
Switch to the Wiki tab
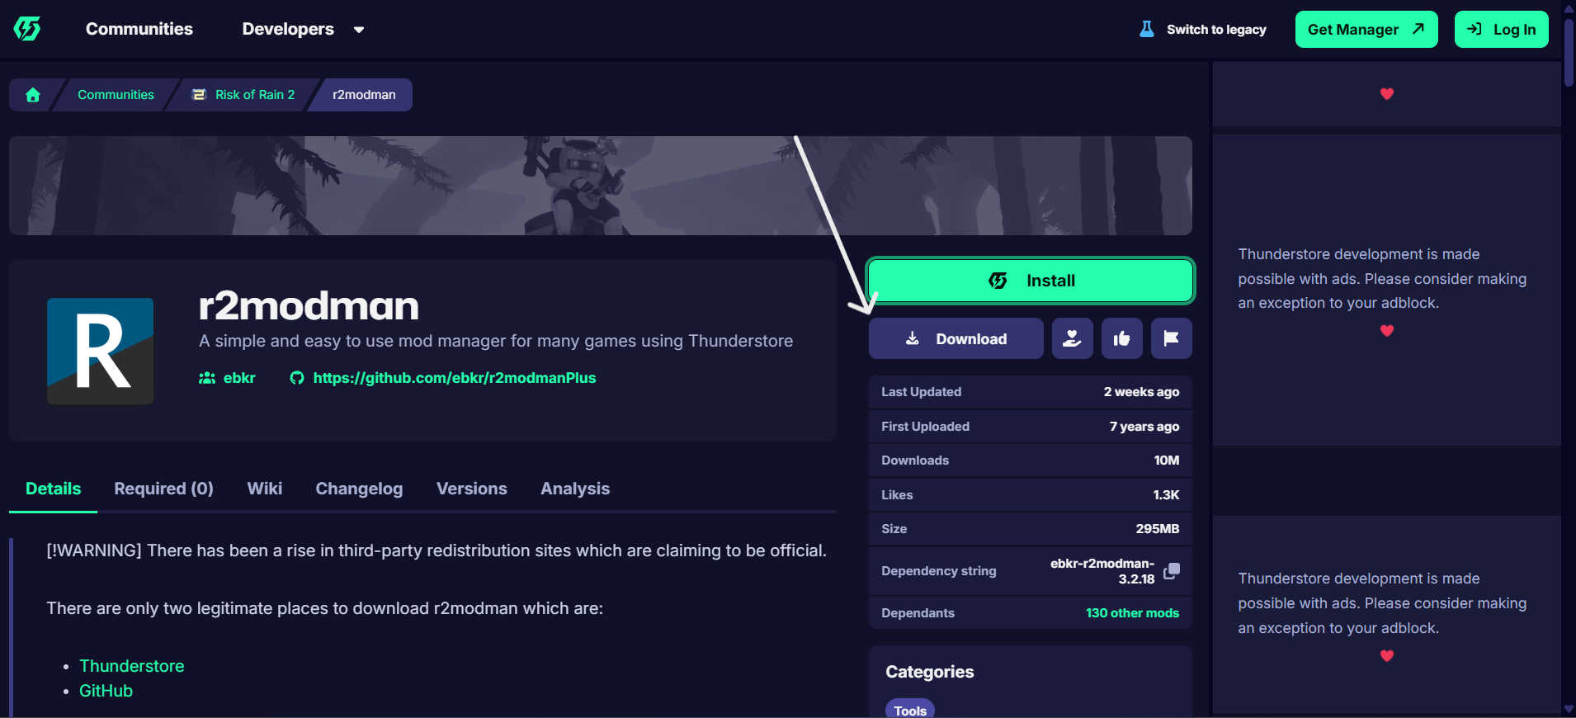point(265,489)
